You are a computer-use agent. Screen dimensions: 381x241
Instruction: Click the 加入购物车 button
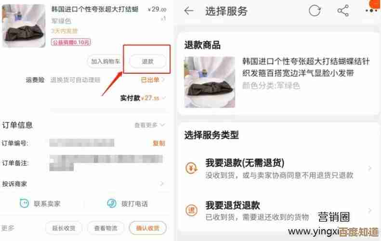[105, 62]
